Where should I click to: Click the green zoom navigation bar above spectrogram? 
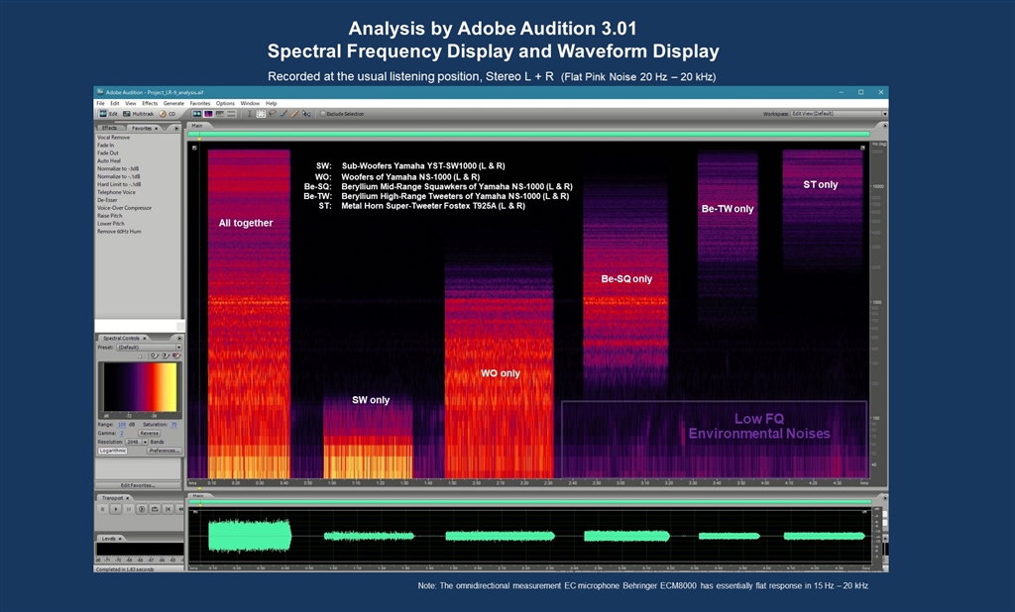coord(528,134)
